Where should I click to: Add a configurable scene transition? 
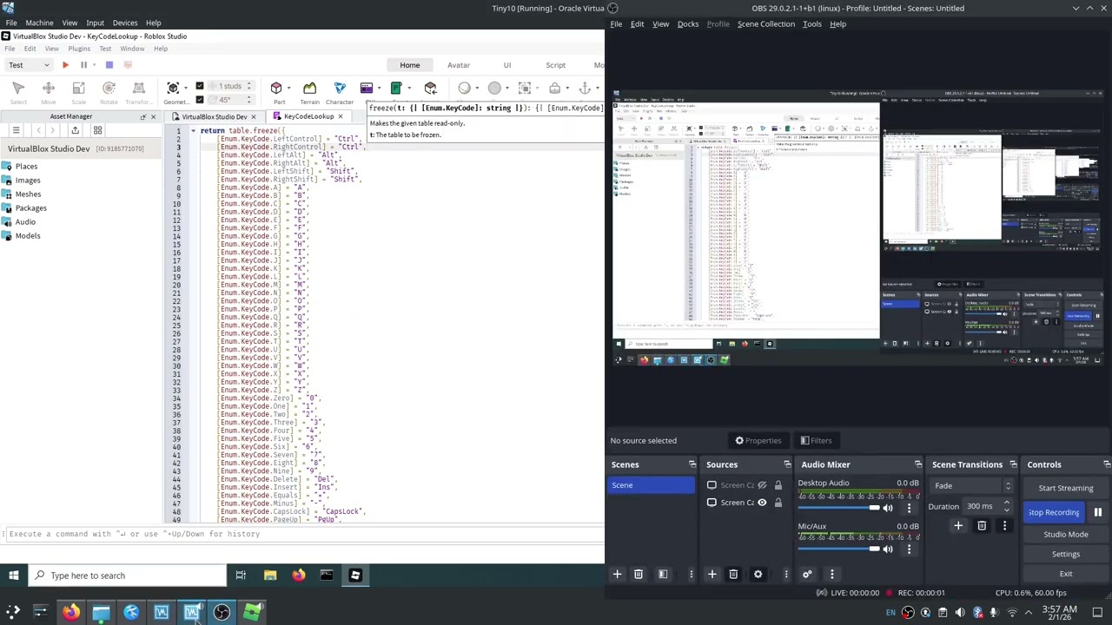(x=958, y=526)
